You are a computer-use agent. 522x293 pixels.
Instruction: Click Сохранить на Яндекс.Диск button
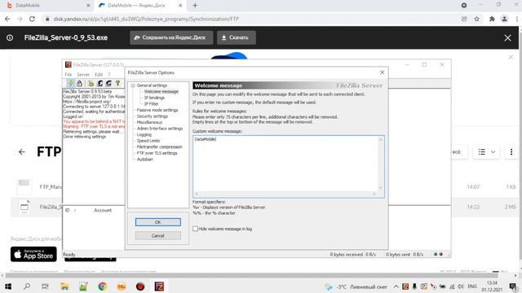171,37
